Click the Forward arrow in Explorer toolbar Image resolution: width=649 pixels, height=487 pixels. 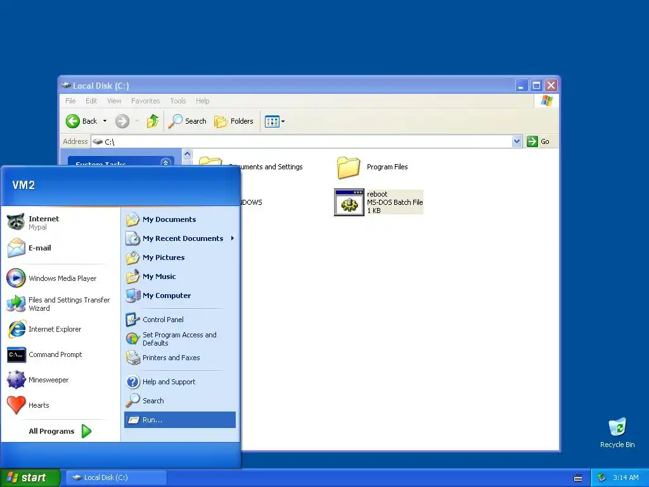tap(122, 121)
